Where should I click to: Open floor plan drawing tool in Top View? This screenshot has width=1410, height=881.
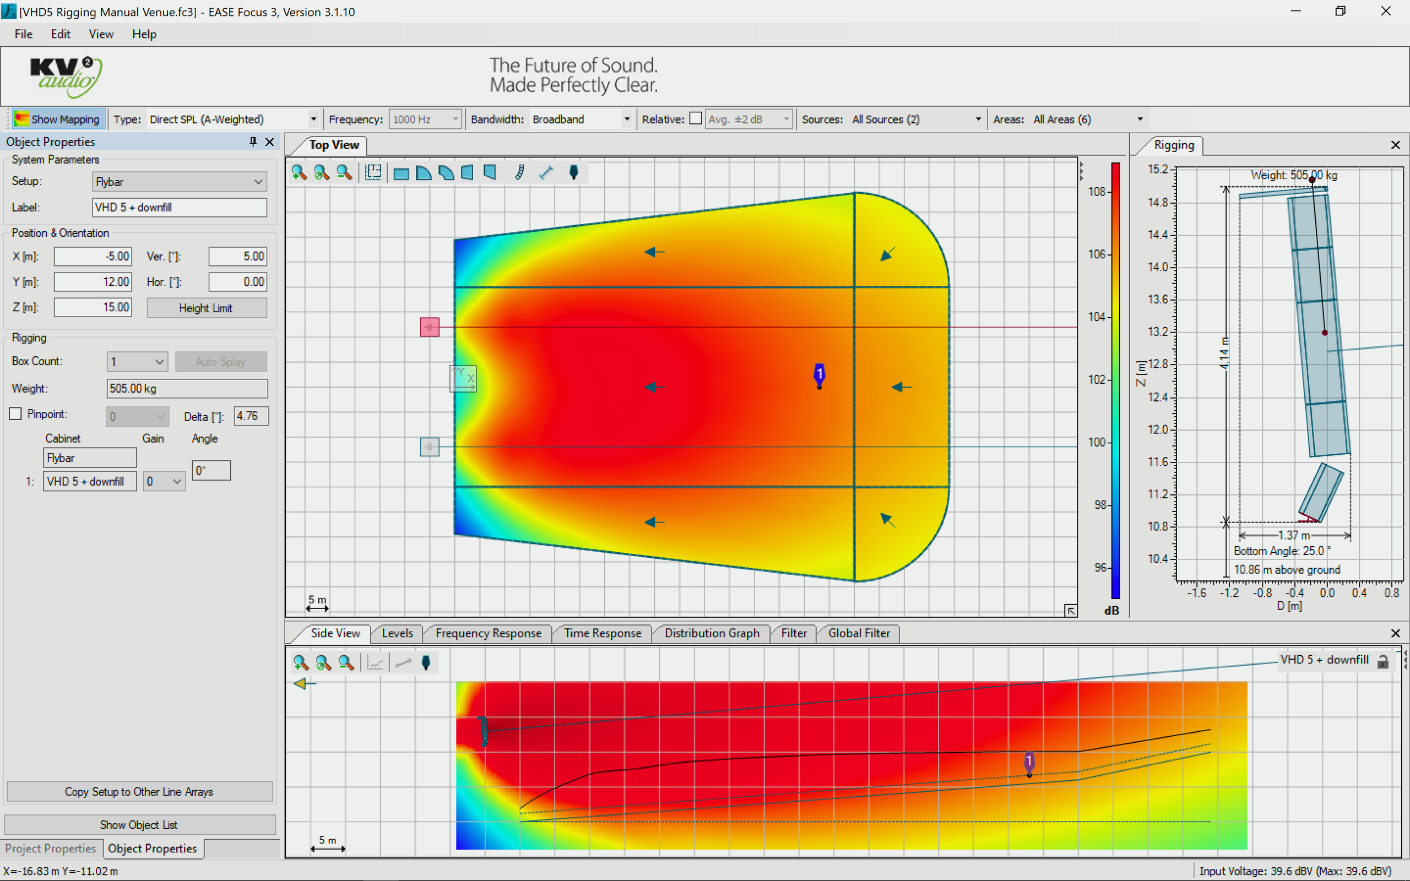tap(373, 172)
